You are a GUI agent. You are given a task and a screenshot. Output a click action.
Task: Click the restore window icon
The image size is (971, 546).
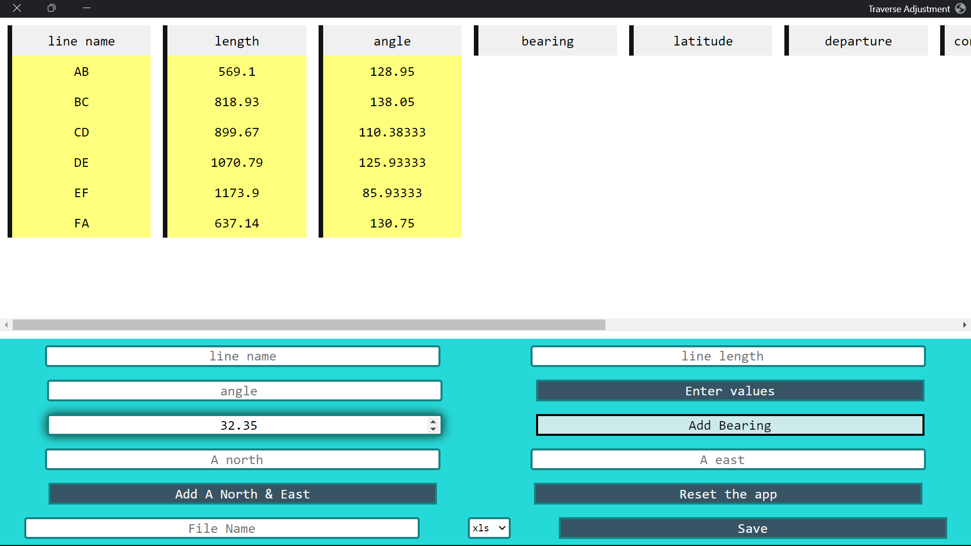pyautogui.click(x=51, y=8)
